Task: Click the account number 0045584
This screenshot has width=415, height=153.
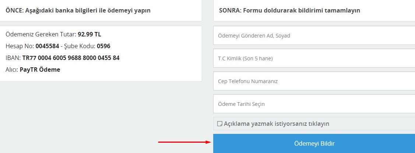Action: (x=48, y=46)
